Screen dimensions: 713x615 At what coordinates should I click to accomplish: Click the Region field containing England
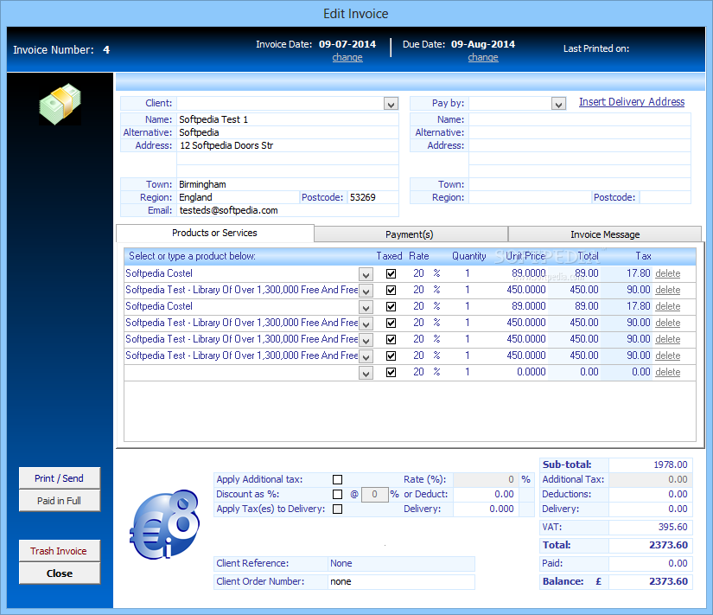click(x=239, y=197)
